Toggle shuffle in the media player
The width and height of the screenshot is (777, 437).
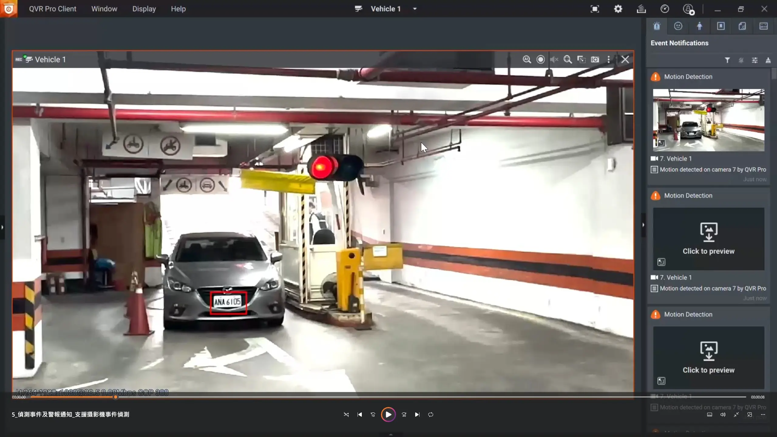click(x=346, y=415)
